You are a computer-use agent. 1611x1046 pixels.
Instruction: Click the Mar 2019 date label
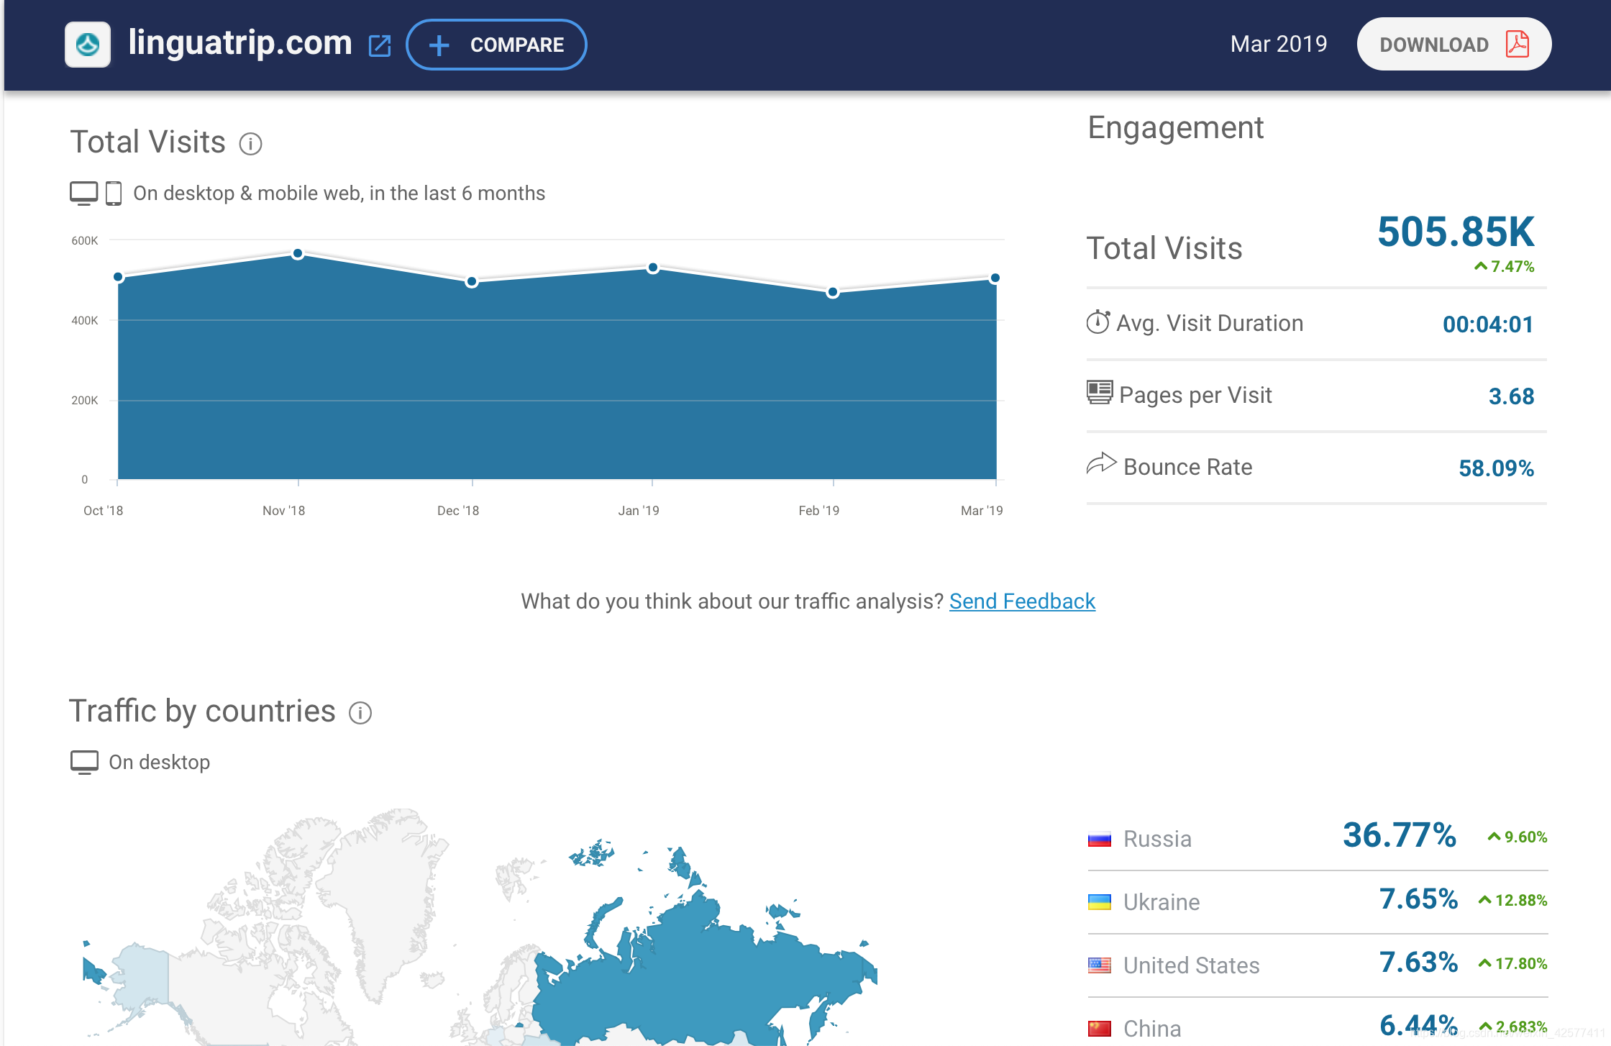point(1279,44)
